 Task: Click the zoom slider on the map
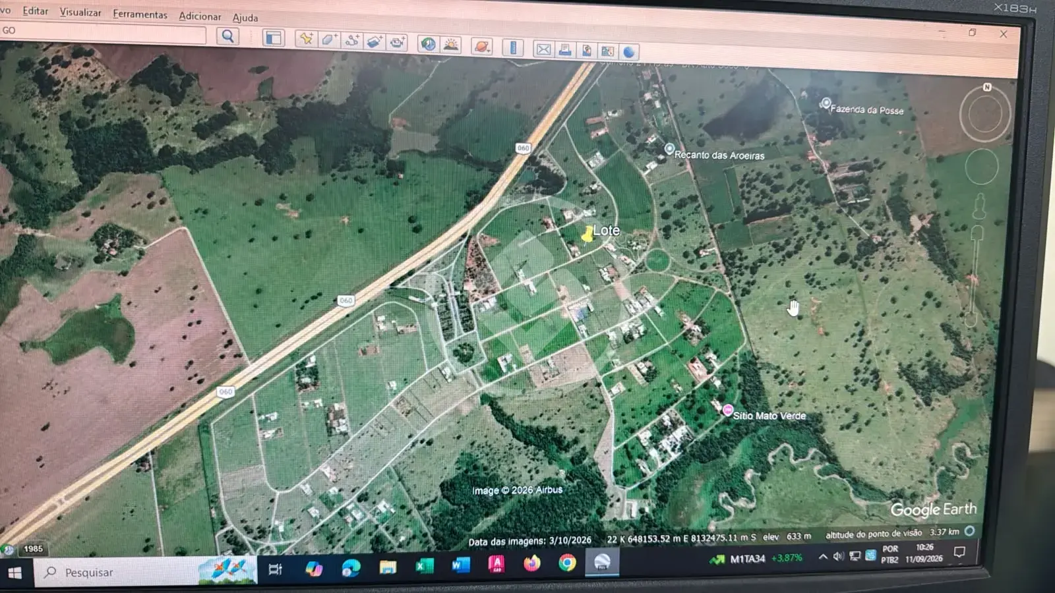(975, 277)
